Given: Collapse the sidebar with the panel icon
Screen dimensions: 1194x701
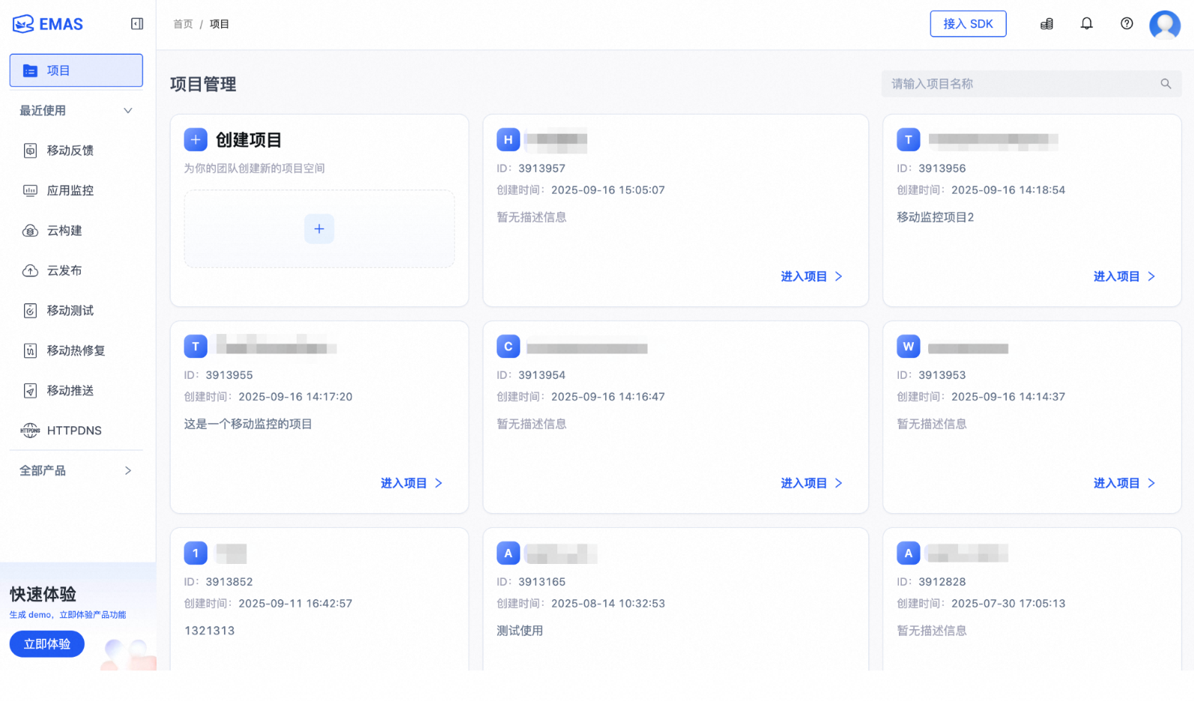Looking at the screenshot, I should [137, 24].
